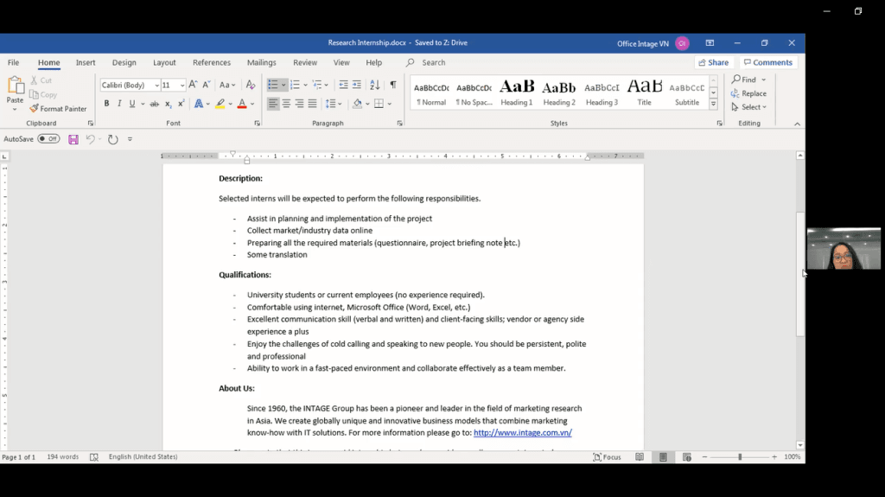Toggle bullet list formatting

pos(273,85)
